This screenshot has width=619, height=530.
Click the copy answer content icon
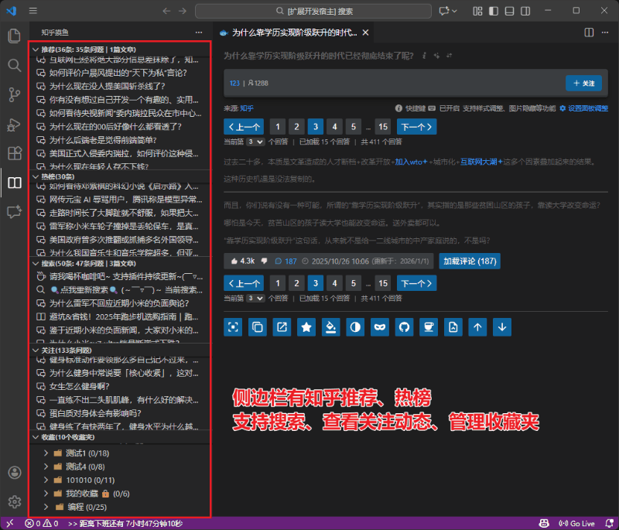pyautogui.click(x=258, y=327)
